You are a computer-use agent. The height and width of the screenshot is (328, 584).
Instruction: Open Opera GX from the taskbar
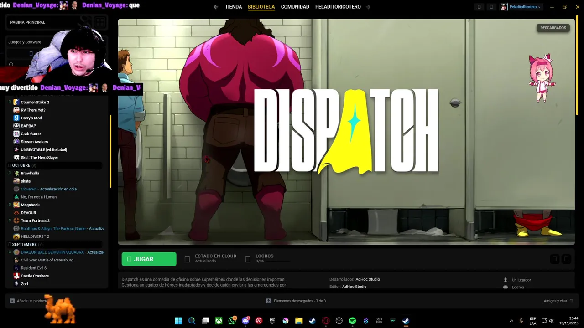[x=326, y=321]
